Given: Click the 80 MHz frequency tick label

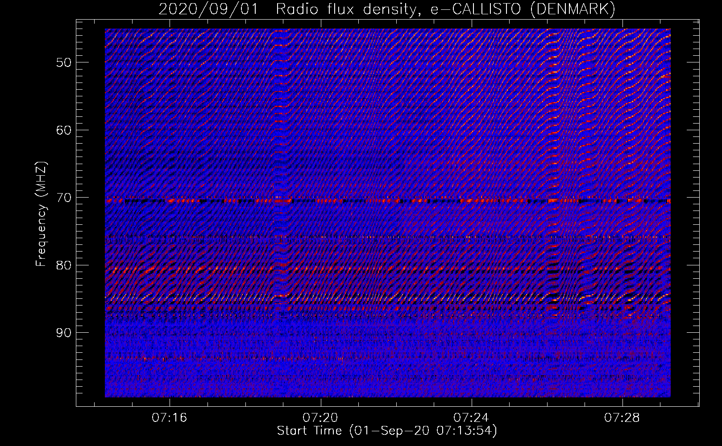Looking at the screenshot, I should click(x=64, y=265).
